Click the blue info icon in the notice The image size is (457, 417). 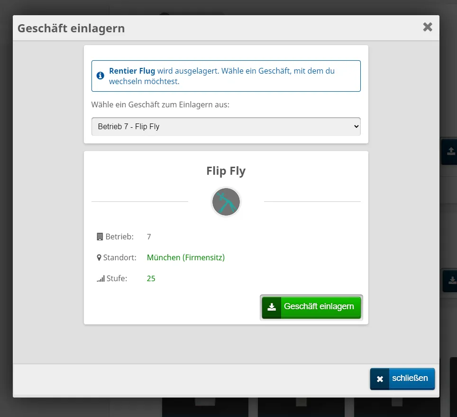pos(100,76)
